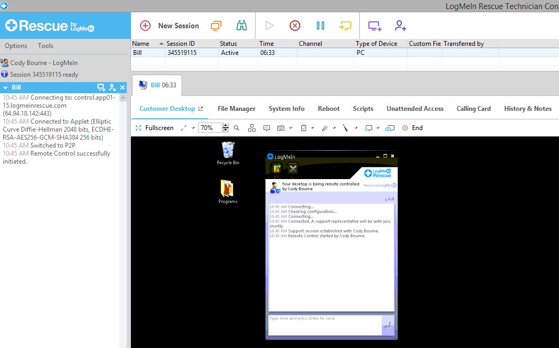Click the Invite Technician icon in top toolbar
Viewport: 559px width, 348px height.
400,26
